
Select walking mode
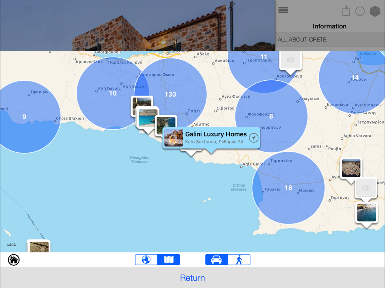coord(239,259)
